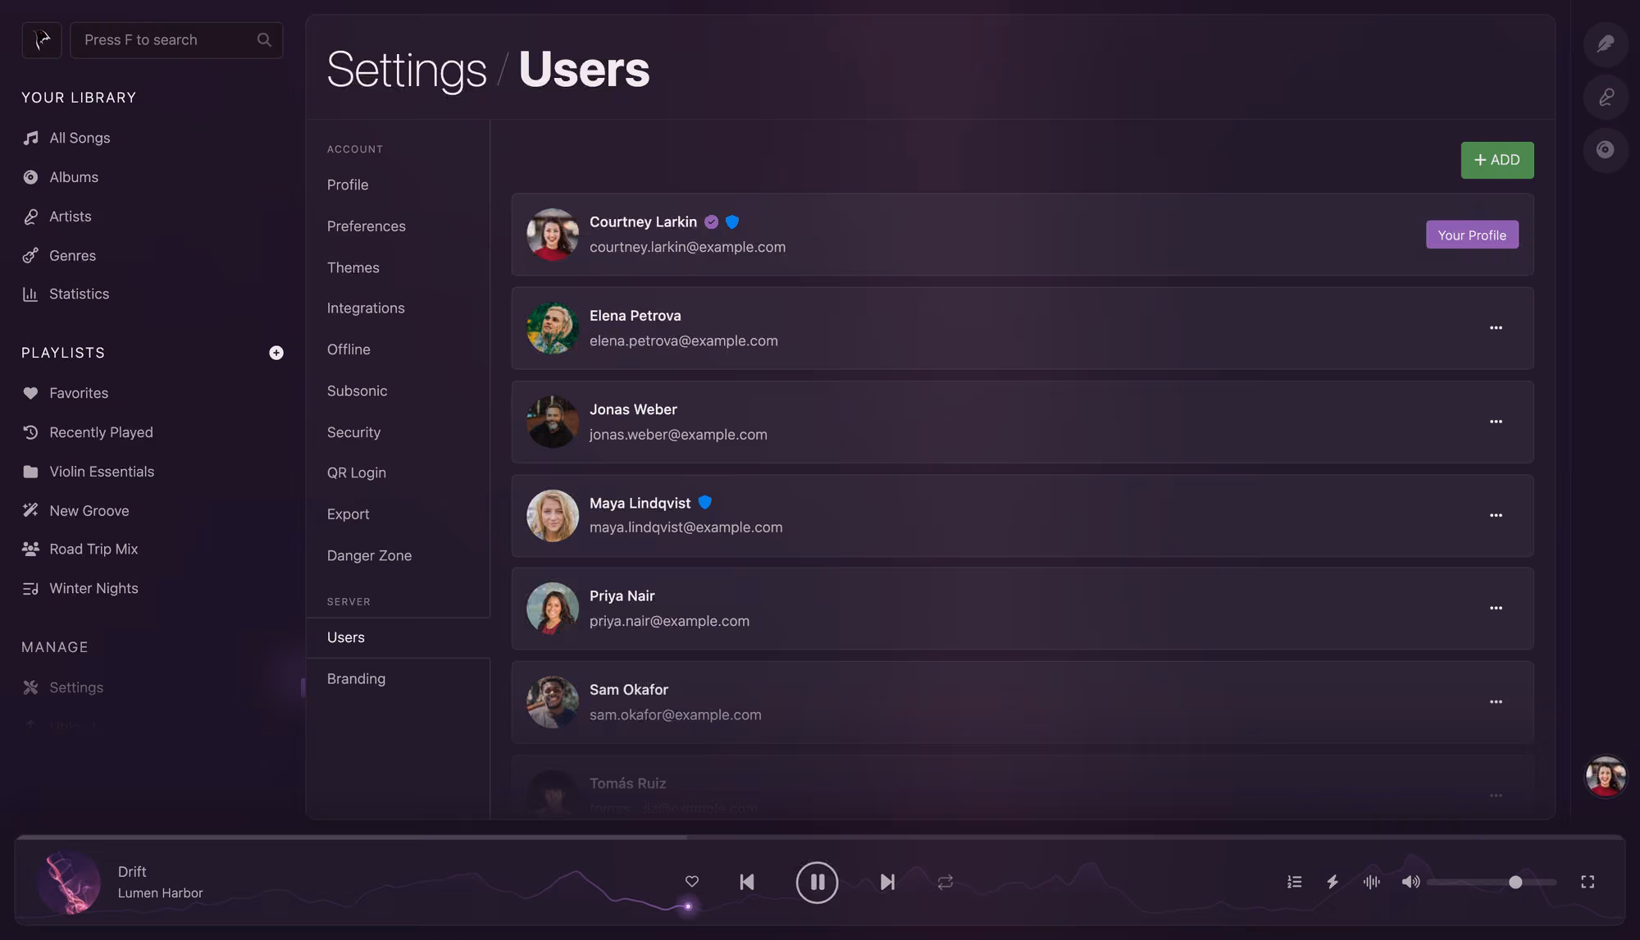Toggle the lightning bolt player option
The width and height of the screenshot is (1640, 940).
coord(1332,882)
